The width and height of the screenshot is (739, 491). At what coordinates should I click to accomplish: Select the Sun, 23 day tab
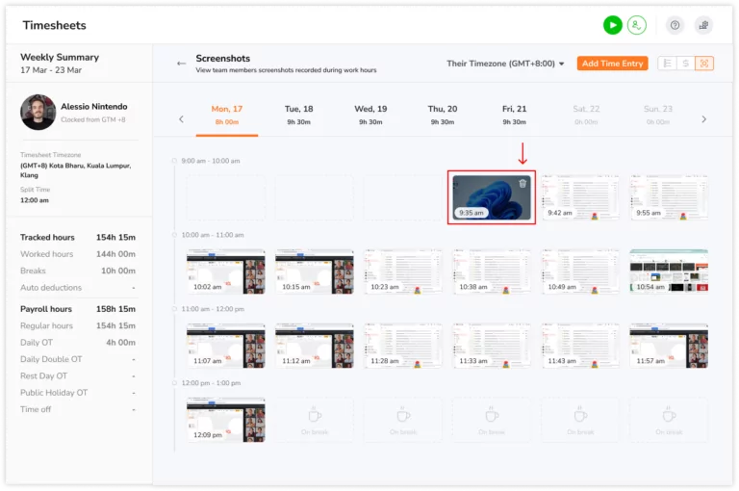pyautogui.click(x=657, y=115)
